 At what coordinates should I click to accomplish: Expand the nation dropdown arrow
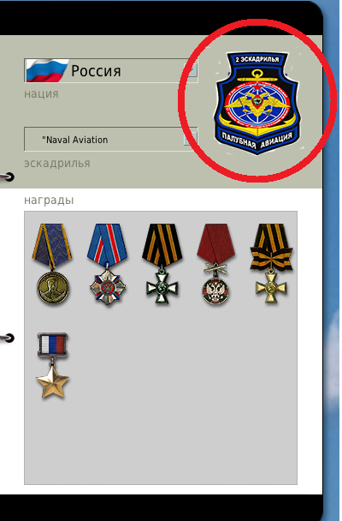coord(191,70)
